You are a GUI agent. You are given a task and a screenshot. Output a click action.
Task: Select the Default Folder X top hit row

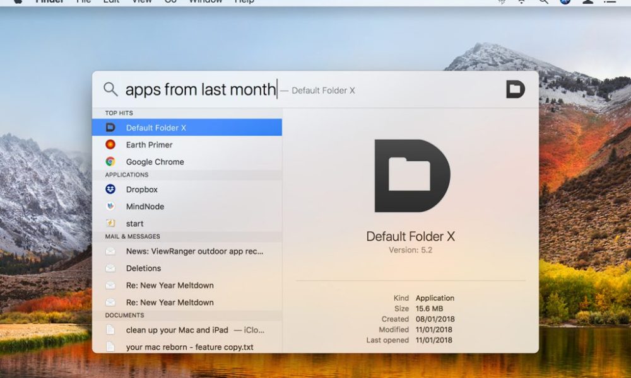187,127
